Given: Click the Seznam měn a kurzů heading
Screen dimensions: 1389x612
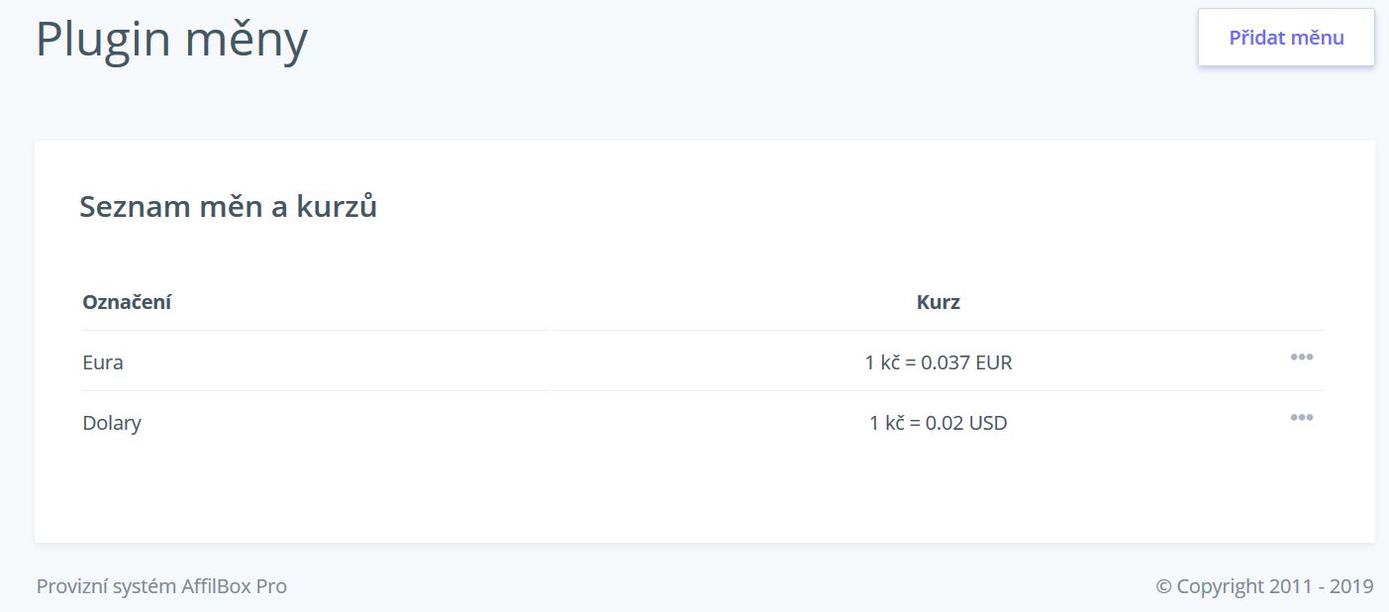Looking at the screenshot, I should (x=228, y=207).
